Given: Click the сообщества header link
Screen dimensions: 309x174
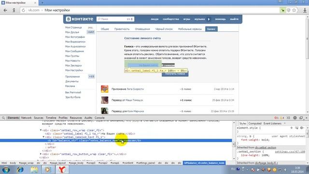Looking at the screenshot, I should 171,19.
